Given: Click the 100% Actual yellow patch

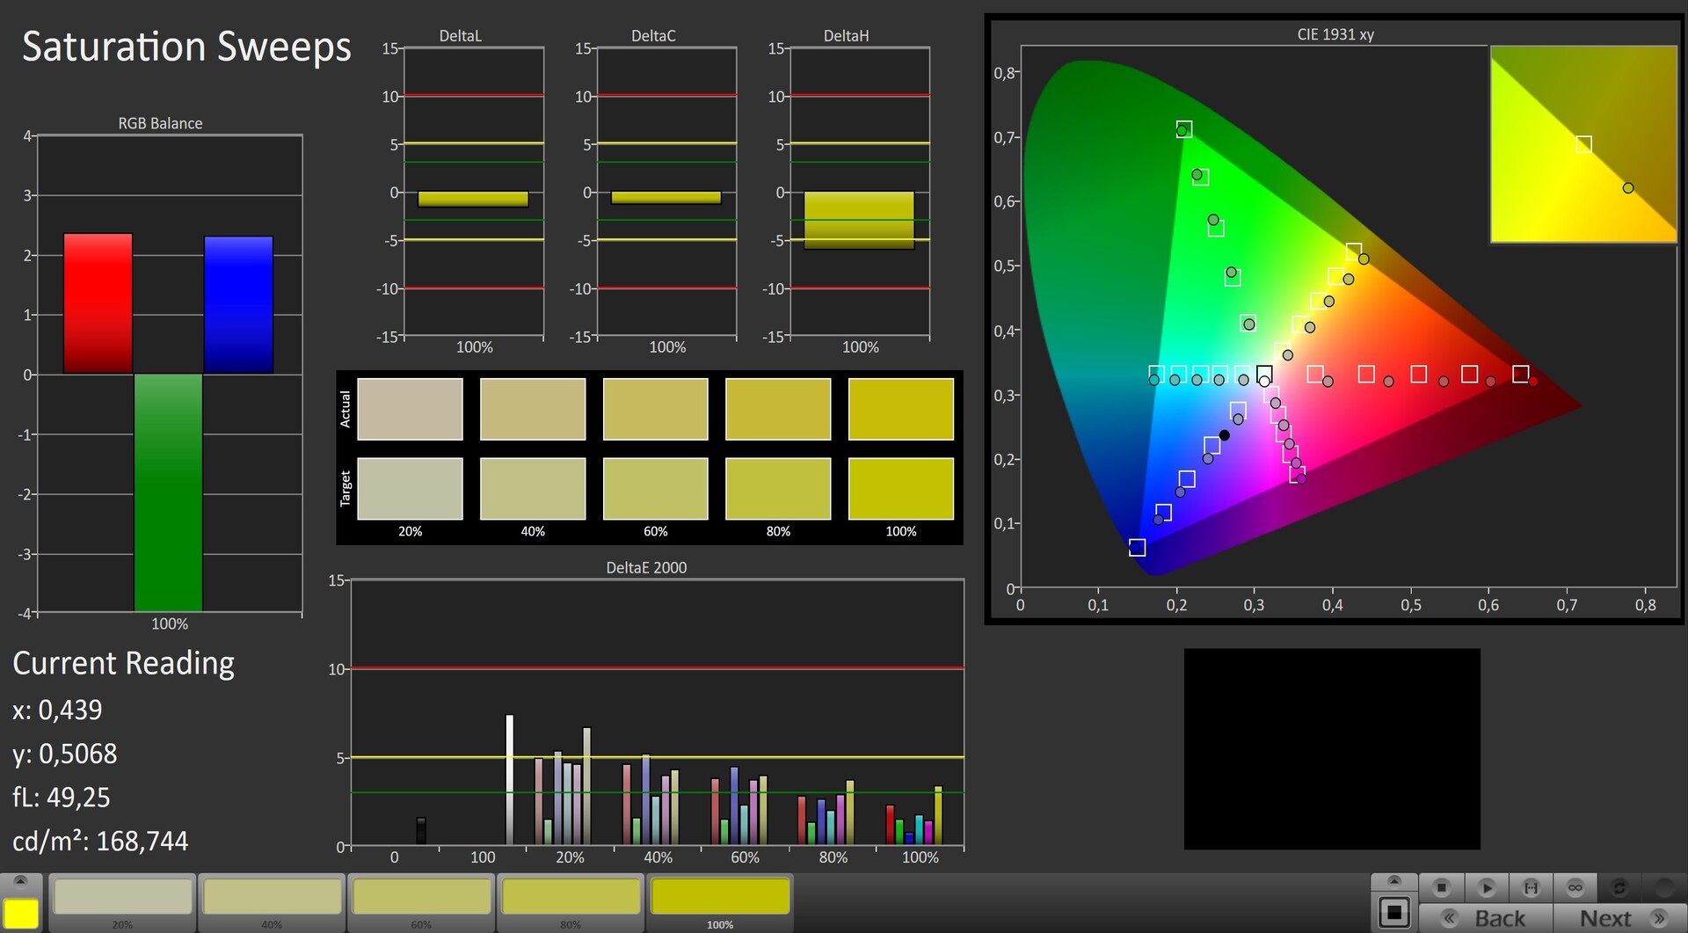Looking at the screenshot, I should pyautogui.click(x=900, y=409).
